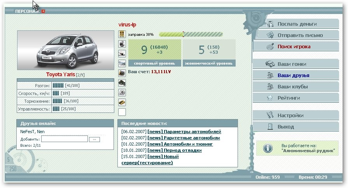Click the gold chip tuning slot icon
348x188 pixels.
[x=122, y=102]
